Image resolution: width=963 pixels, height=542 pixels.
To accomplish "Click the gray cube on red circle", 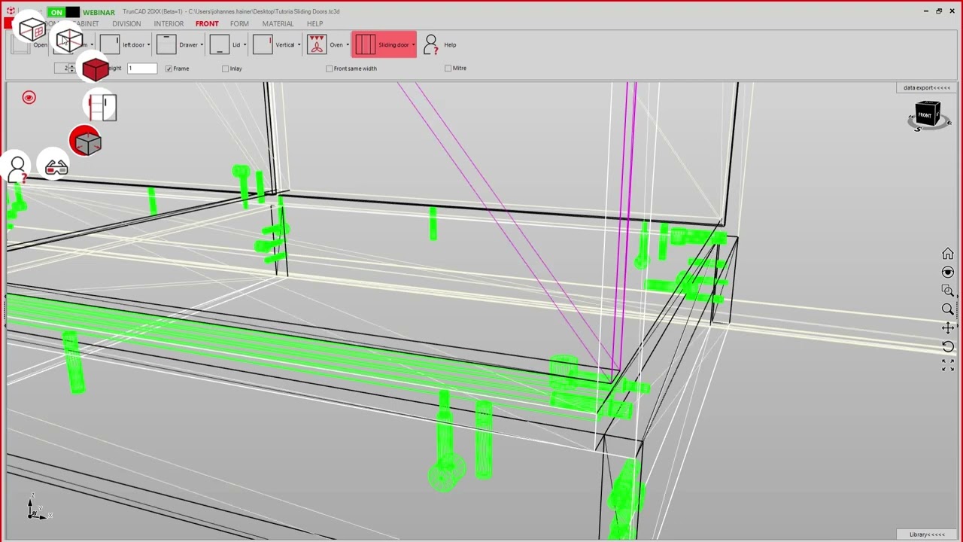I will coord(85,142).
